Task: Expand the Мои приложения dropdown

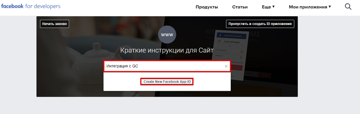Action: tap(310, 7)
